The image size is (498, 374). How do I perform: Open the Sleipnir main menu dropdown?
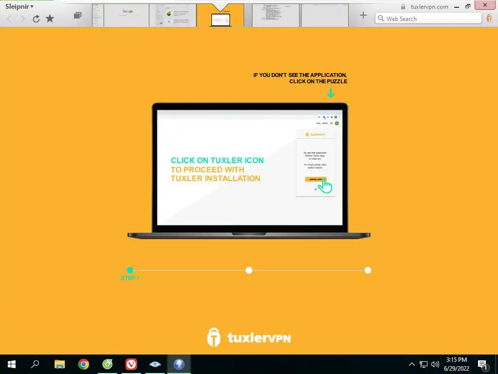19,6
